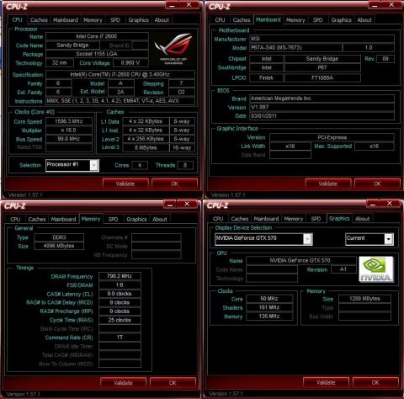Open Caches tab in the Mainboard window
This screenshot has width=404, height=399.
click(242, 20)
